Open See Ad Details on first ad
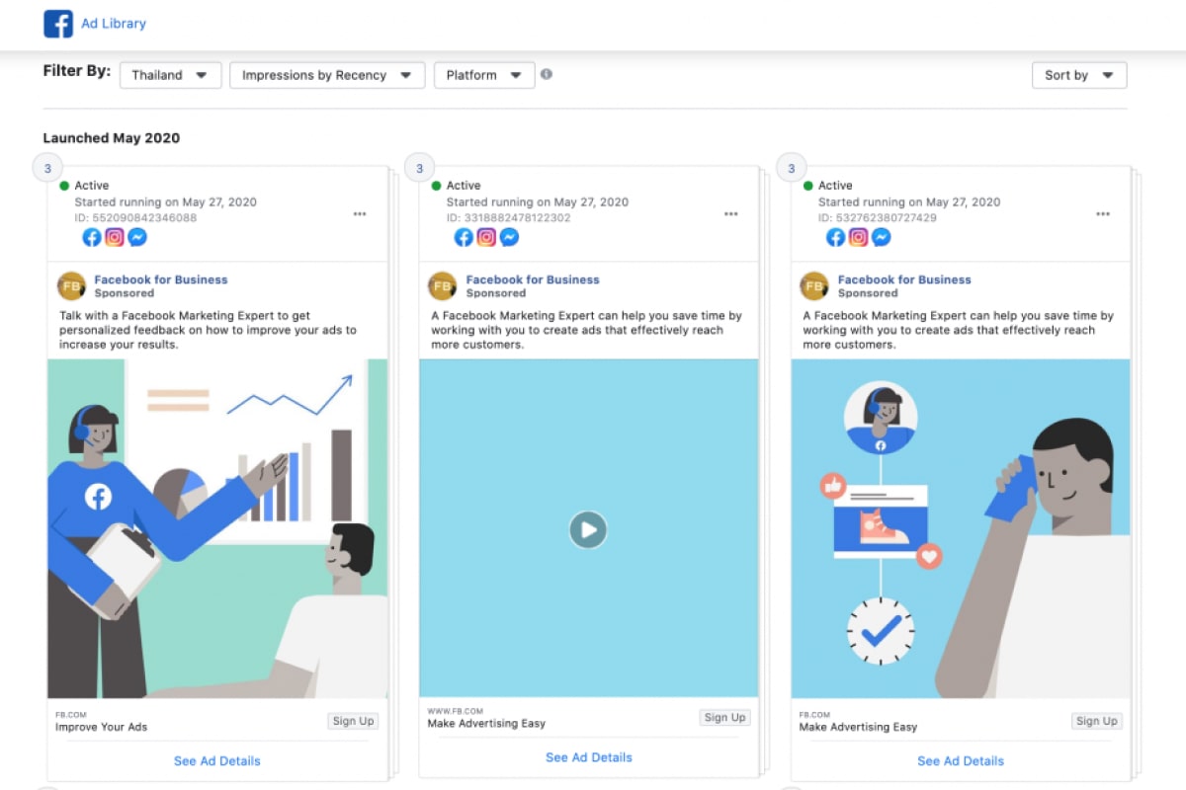Image resolution: width=1186 pixels, height=790 pixels. tap(217, 760)
